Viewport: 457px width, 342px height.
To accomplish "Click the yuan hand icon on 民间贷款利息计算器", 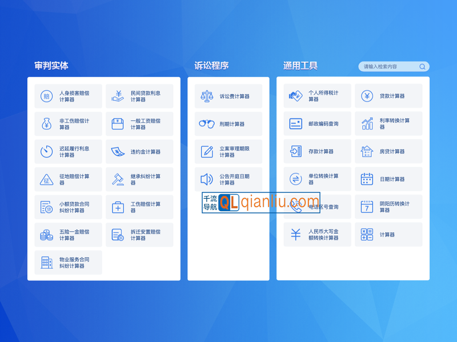I will coord(117,95).
